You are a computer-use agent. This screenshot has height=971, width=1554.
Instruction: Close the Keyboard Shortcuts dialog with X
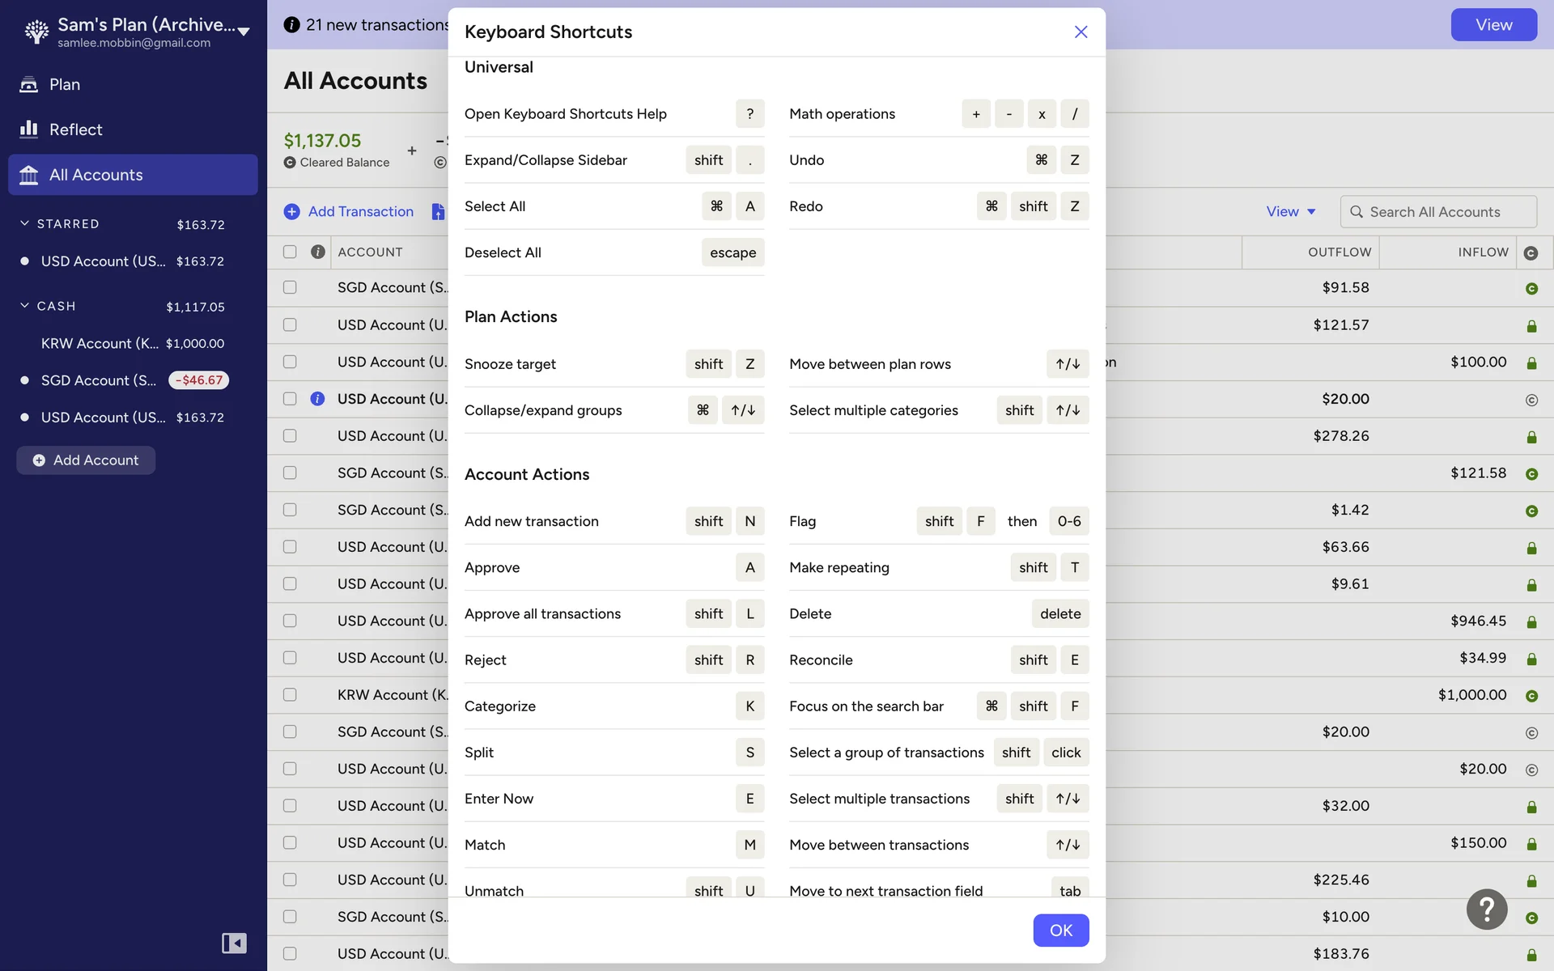(x=1081, y=32)
